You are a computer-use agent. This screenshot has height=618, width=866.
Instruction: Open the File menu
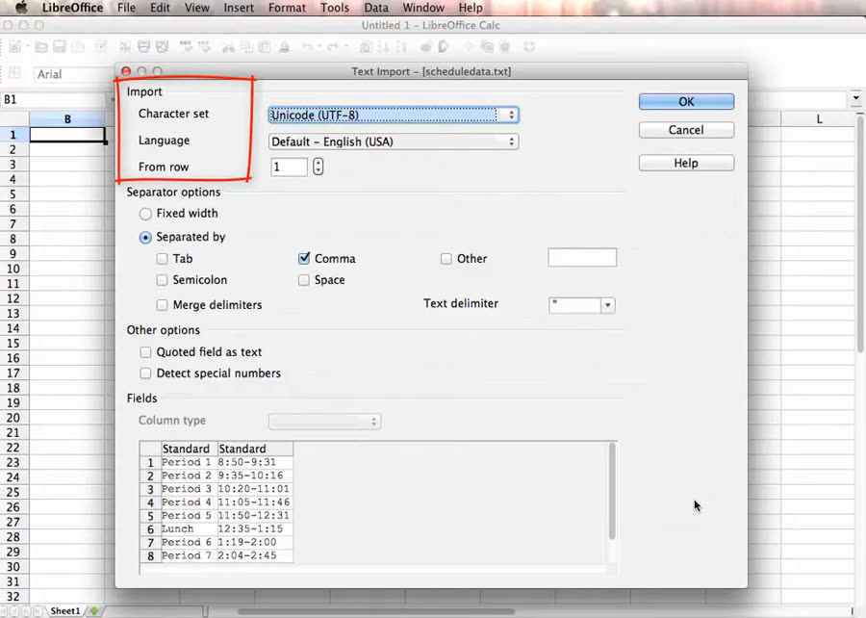coord(126,8)
